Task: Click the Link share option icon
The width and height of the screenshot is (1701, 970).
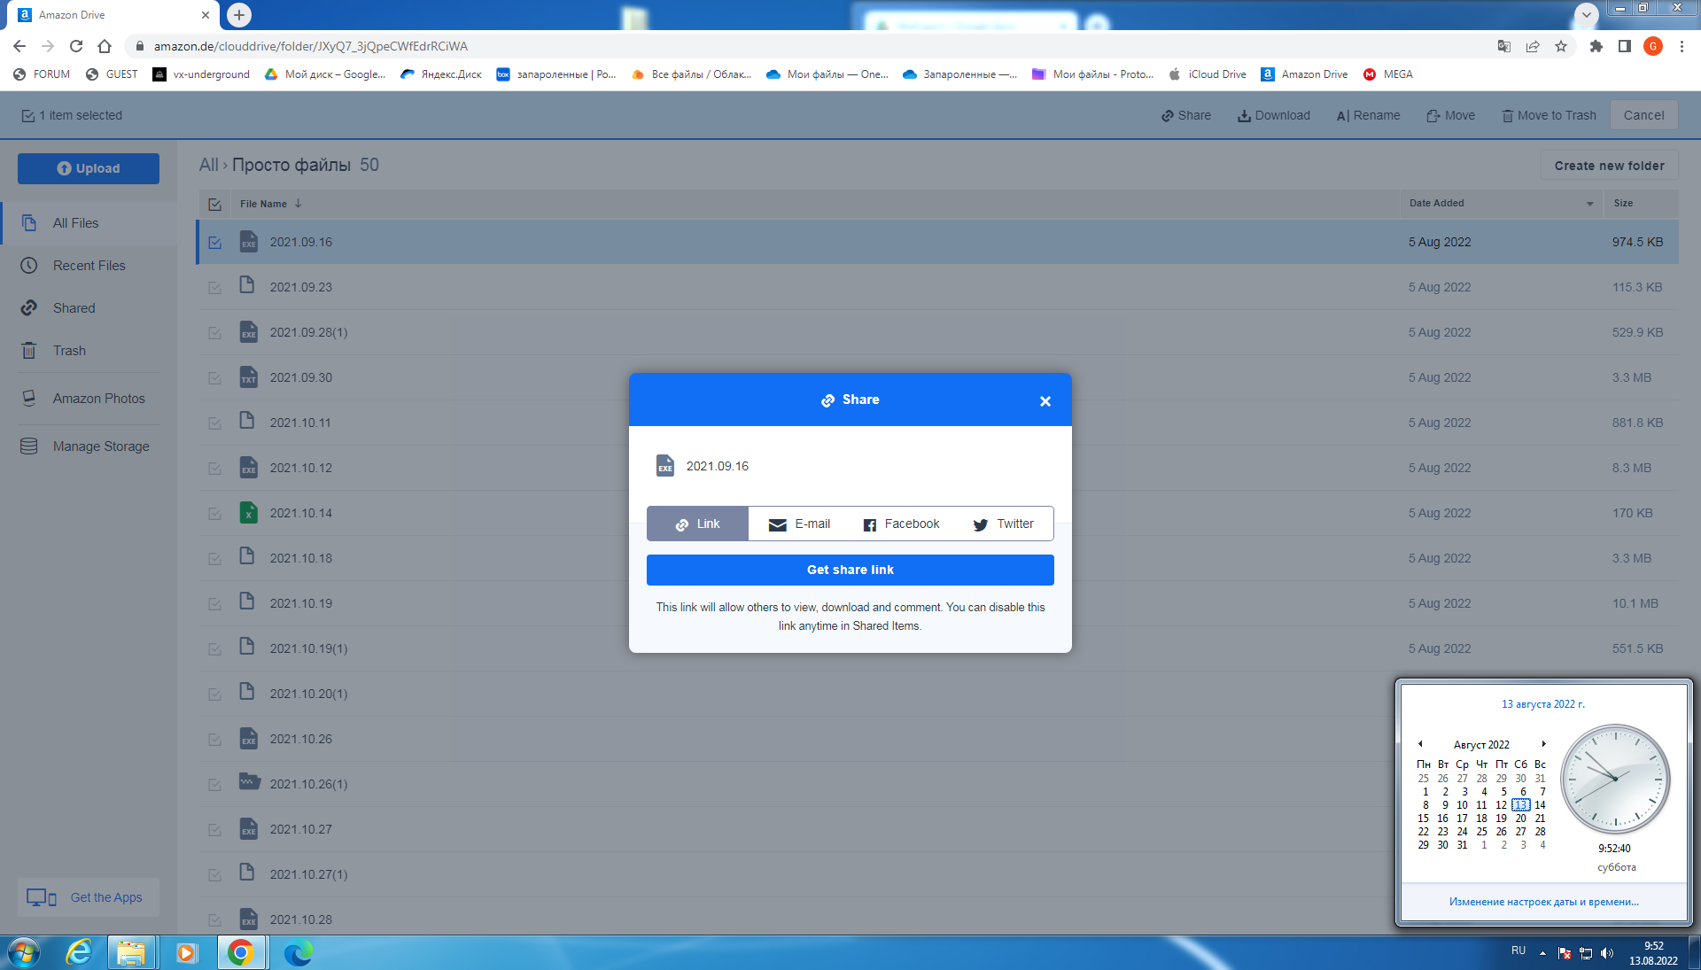Action: click(x=682, y=524)
